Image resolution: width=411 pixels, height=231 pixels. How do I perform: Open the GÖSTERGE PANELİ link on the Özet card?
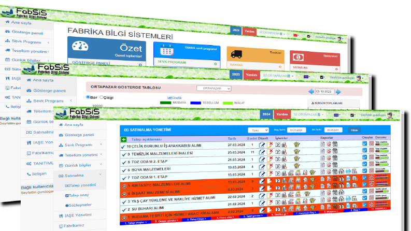coord(91,63)
